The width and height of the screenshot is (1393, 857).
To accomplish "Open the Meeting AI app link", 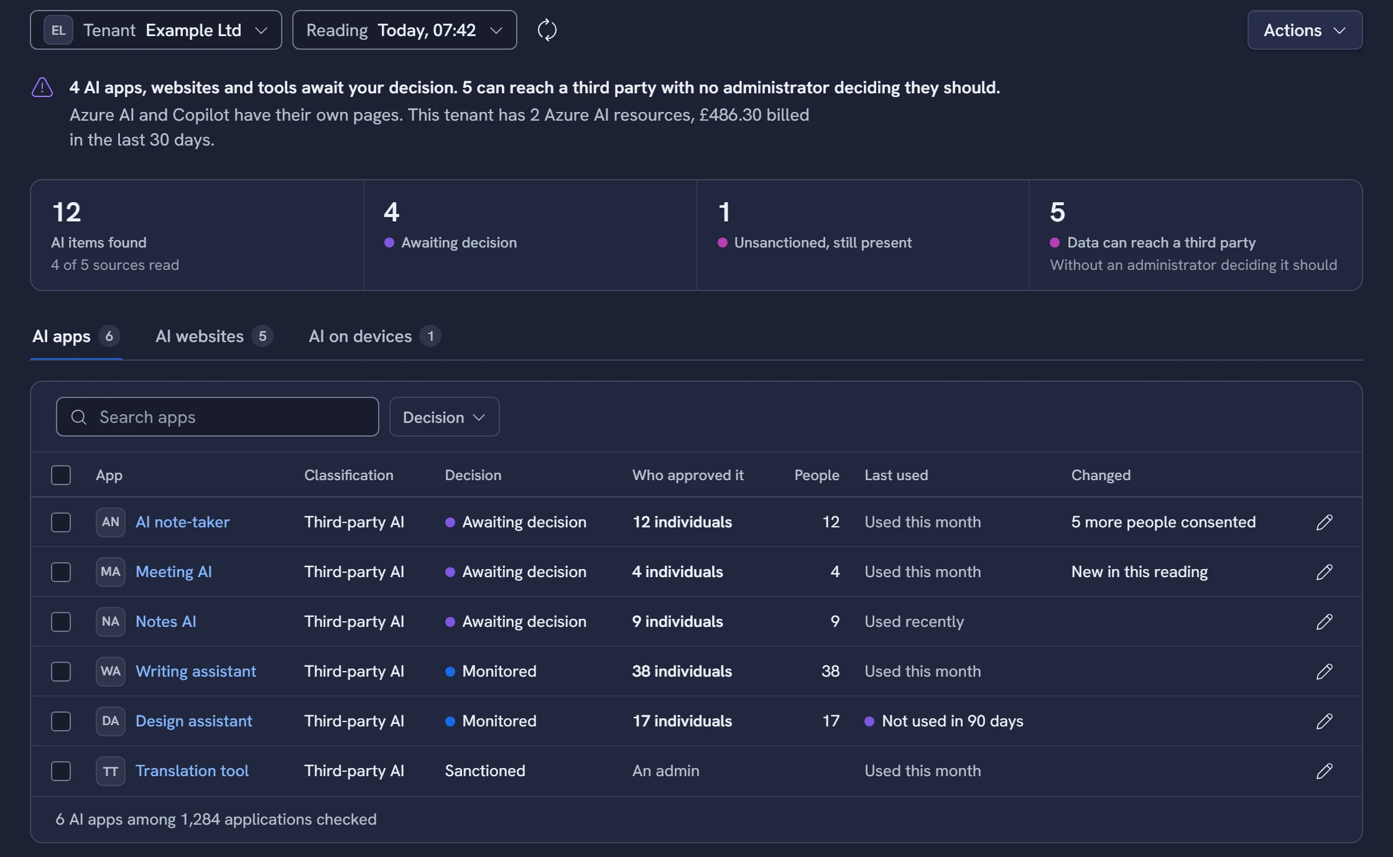I will tap(174, 572).
